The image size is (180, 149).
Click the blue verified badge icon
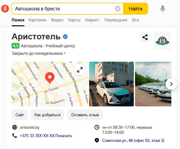65,37
